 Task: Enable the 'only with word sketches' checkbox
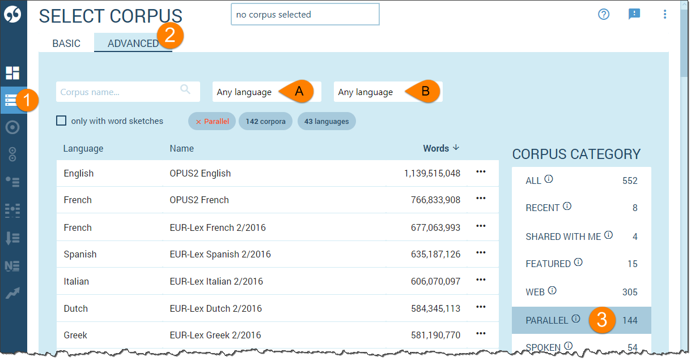(x=61, y=121)
